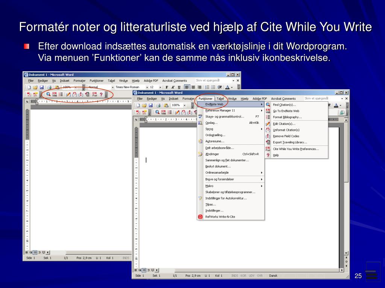
Task: Open 100% zoom dropdown in front window
Action: 184,105
